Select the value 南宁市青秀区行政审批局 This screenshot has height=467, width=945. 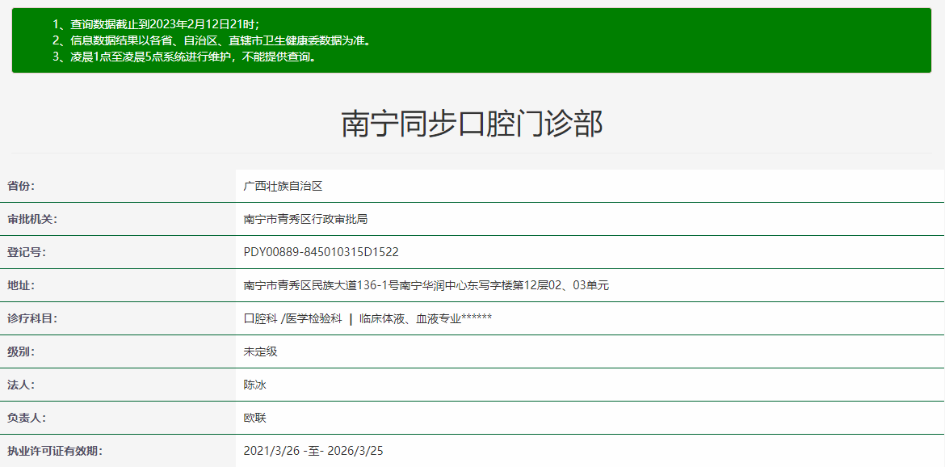point(305,219)
